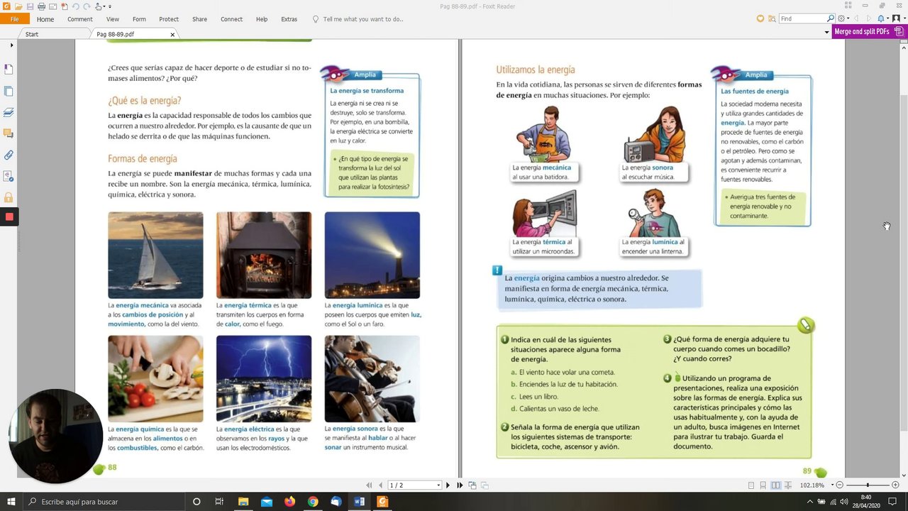The height and width of the screenshot is (511, 908).
Task: Open the File menu
Action: (14, 19)
